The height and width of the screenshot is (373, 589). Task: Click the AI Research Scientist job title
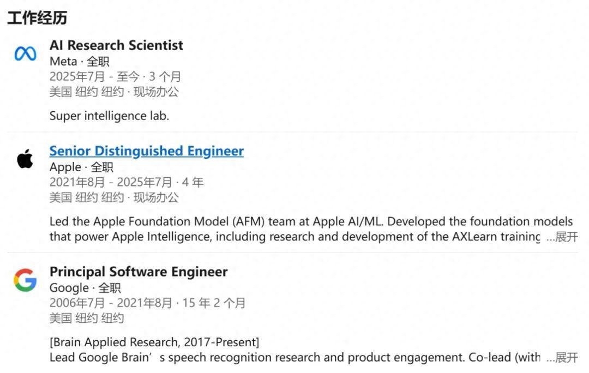(x=116, y=45)
